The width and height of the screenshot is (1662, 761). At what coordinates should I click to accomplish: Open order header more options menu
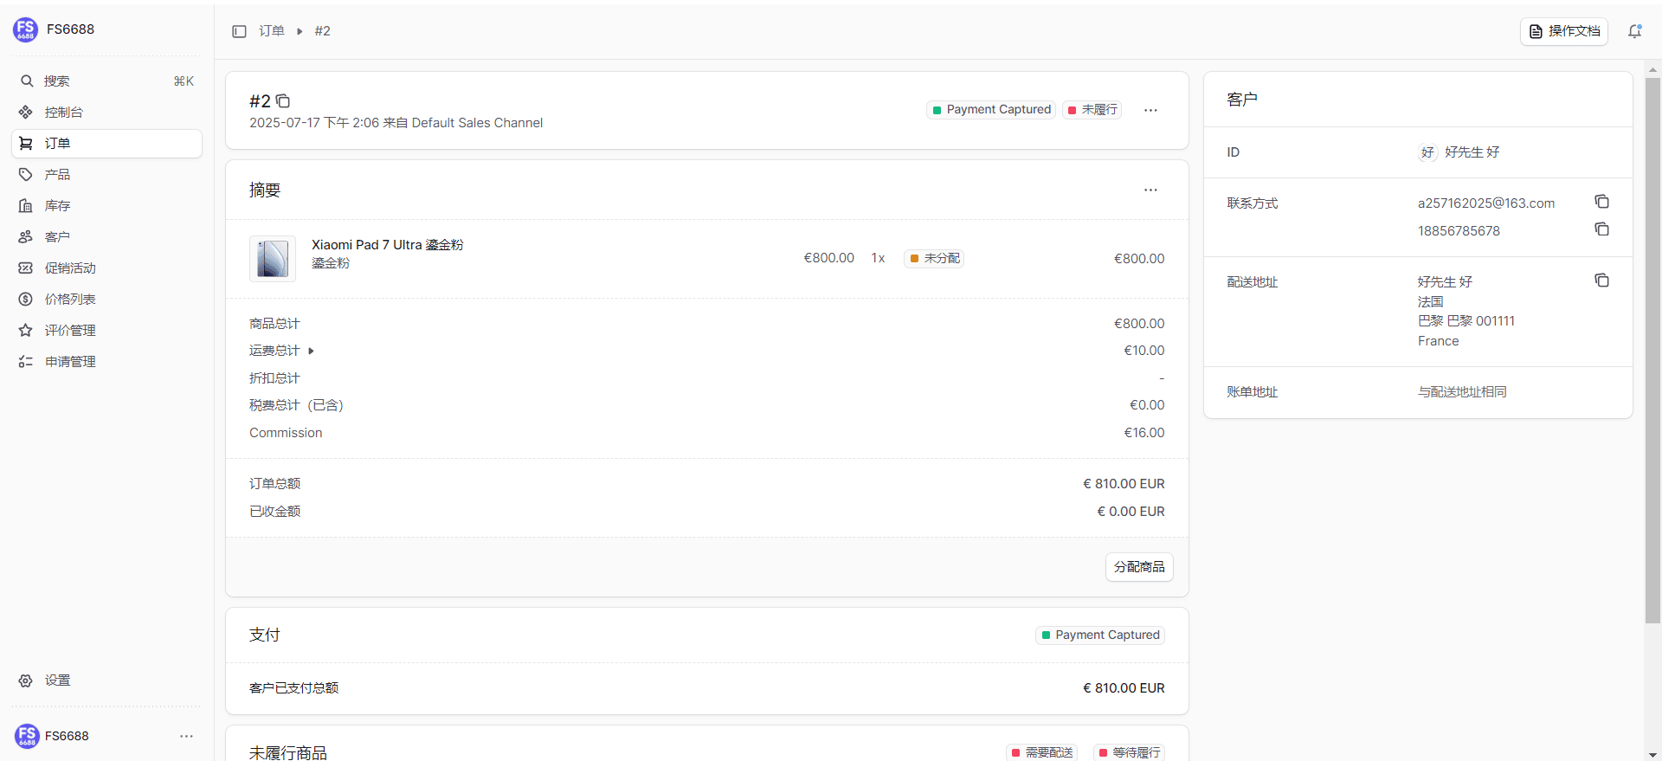(x=1150, y=110)
